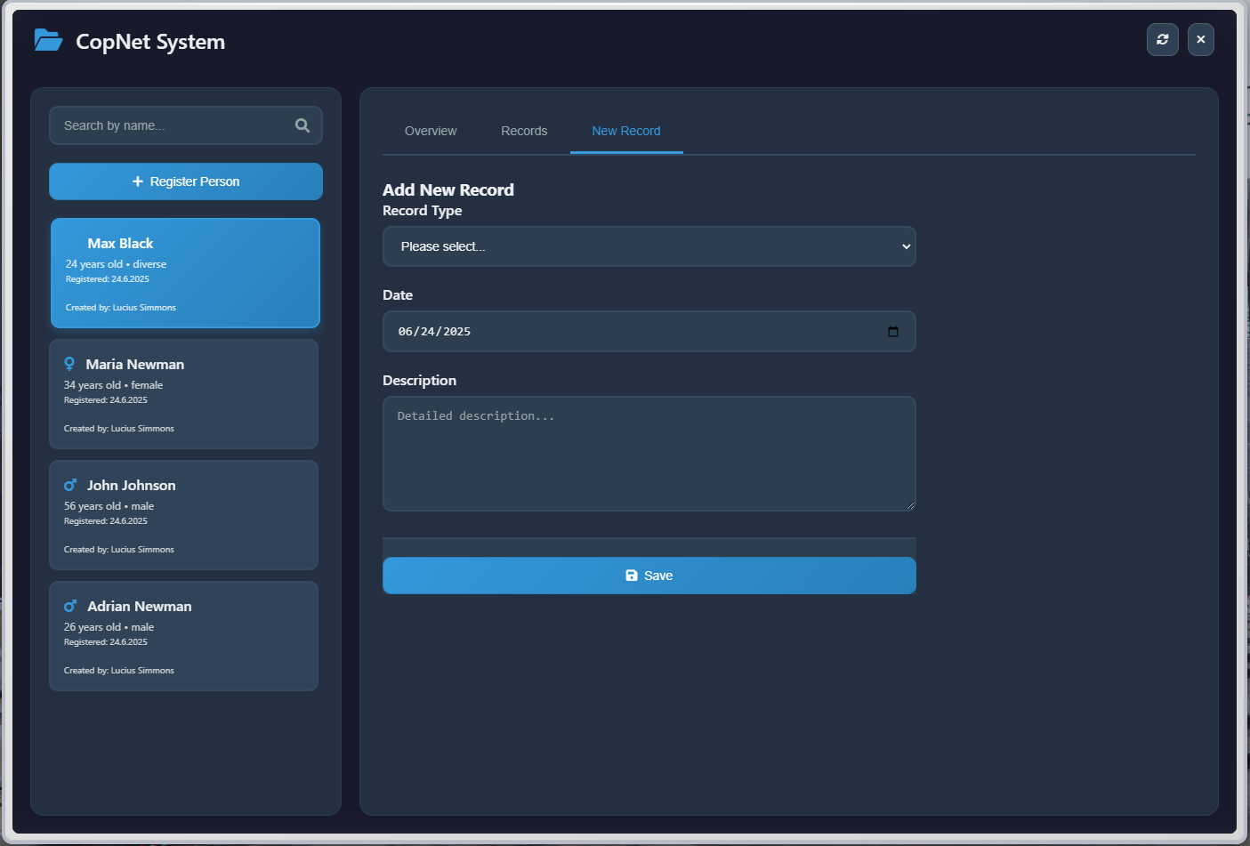Switch to the Overview tab
Screen dimensions: 1250x846
(431, 131)
